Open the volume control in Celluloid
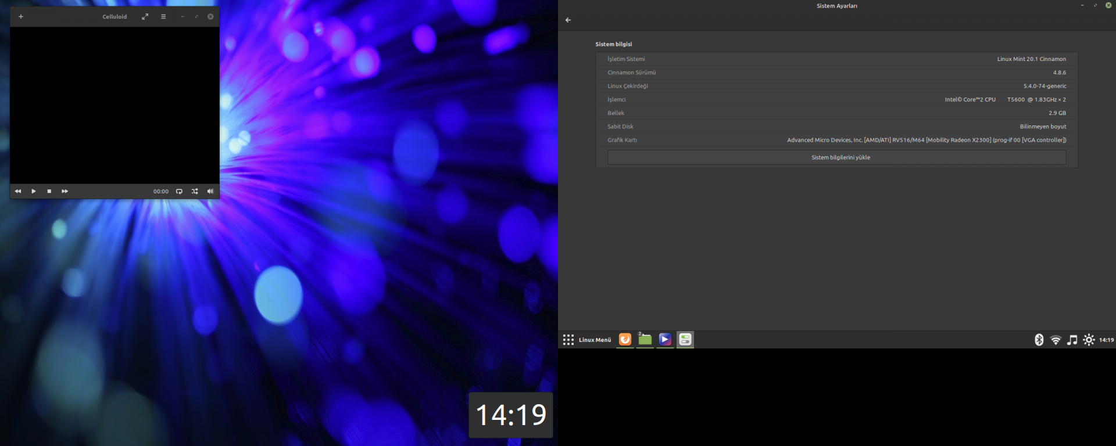Image resolution: width=1116 pixels, height=446 pixels. coord(210,191)
